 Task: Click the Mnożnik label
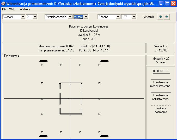point(149,17)
